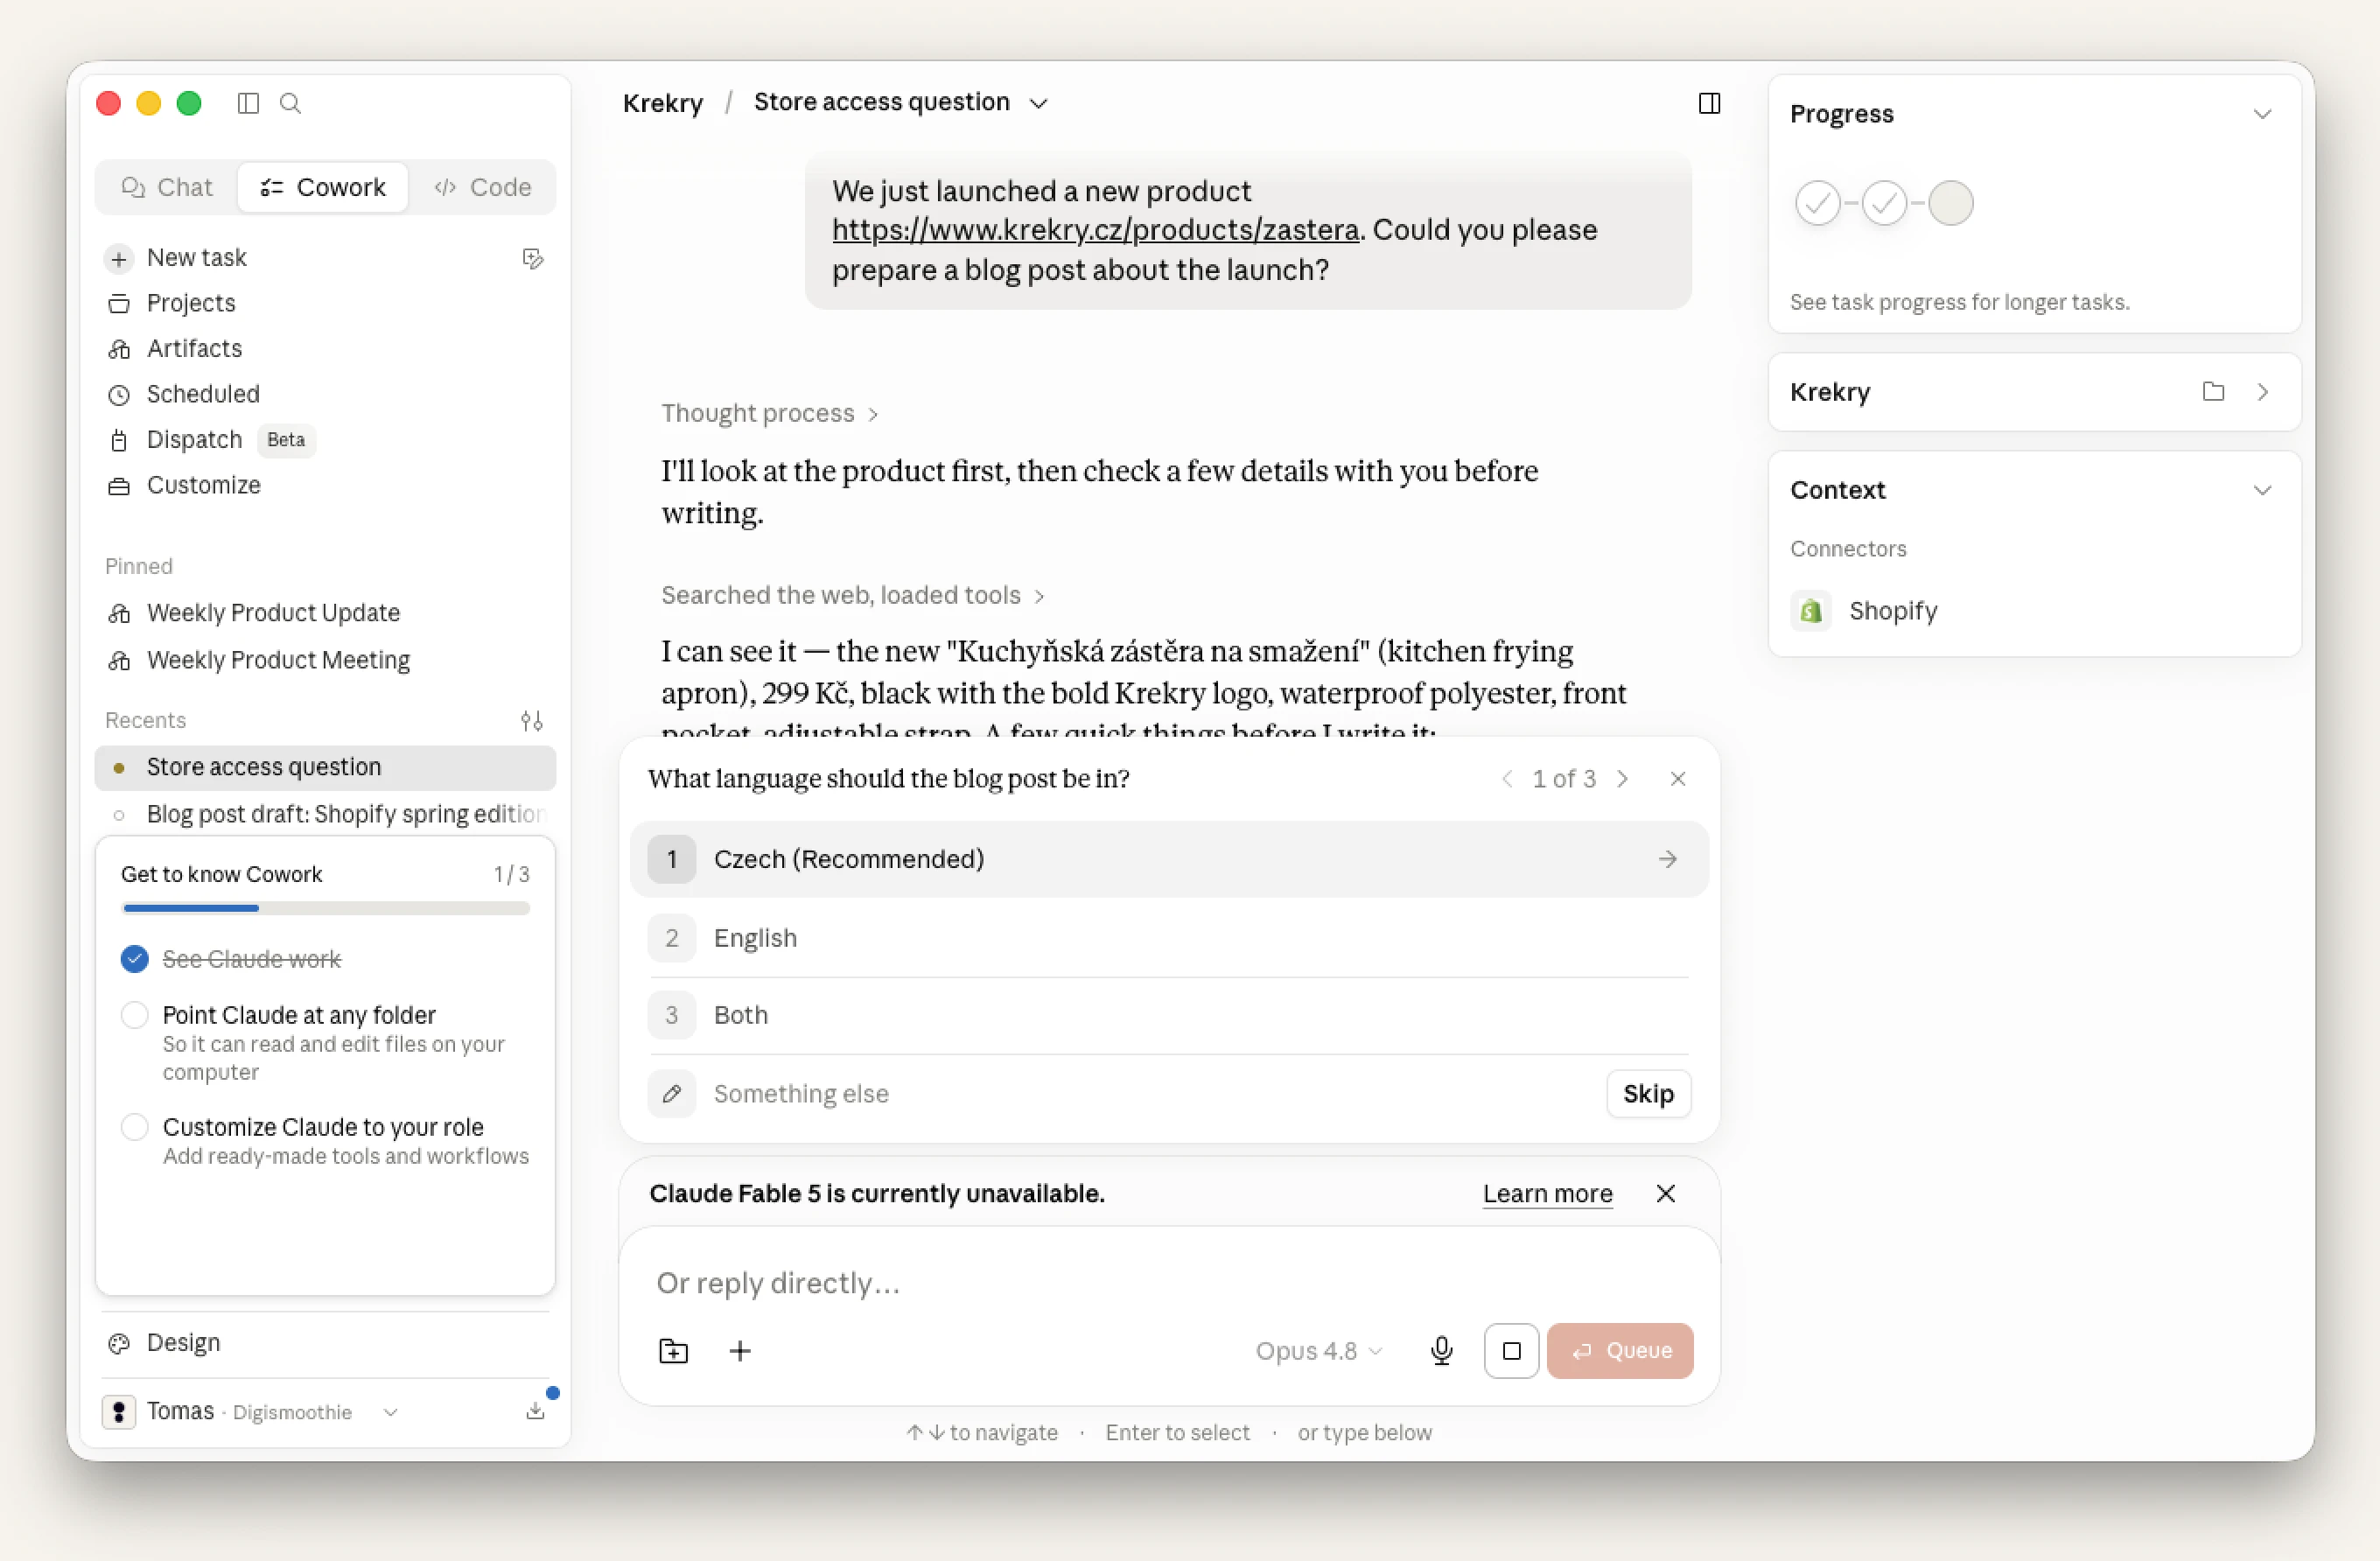Open the Learn more link

1547,1194
